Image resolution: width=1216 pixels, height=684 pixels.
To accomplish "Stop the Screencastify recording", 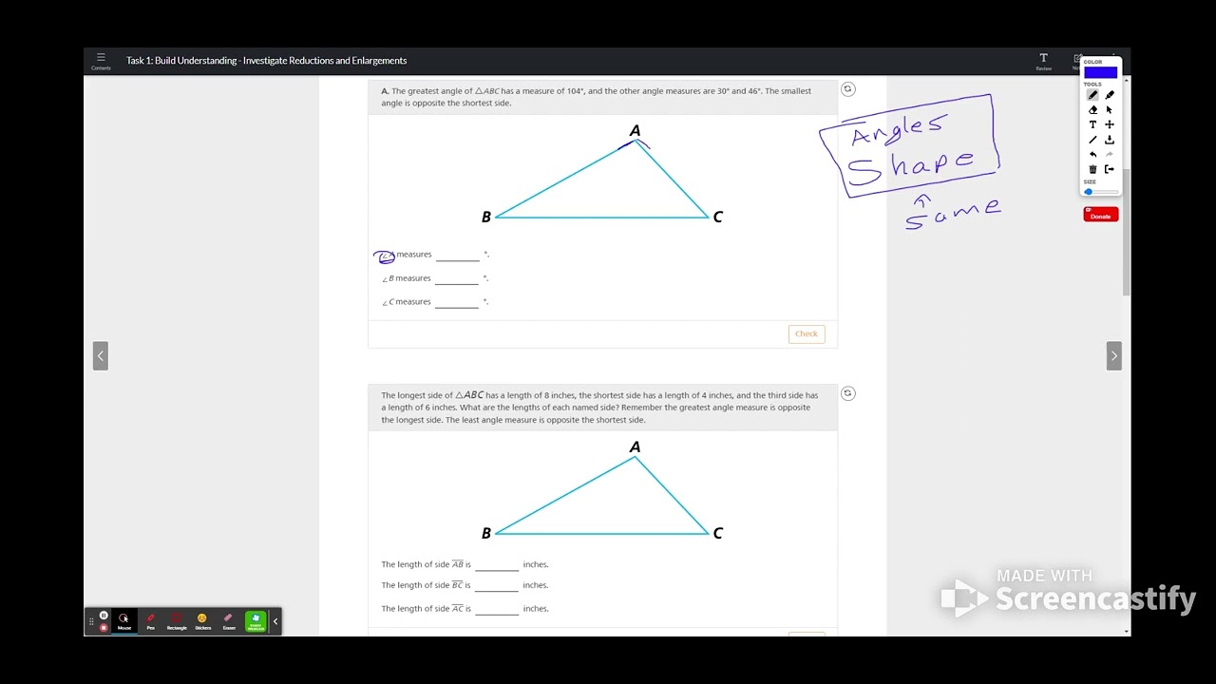I will [x=104, y=628].
